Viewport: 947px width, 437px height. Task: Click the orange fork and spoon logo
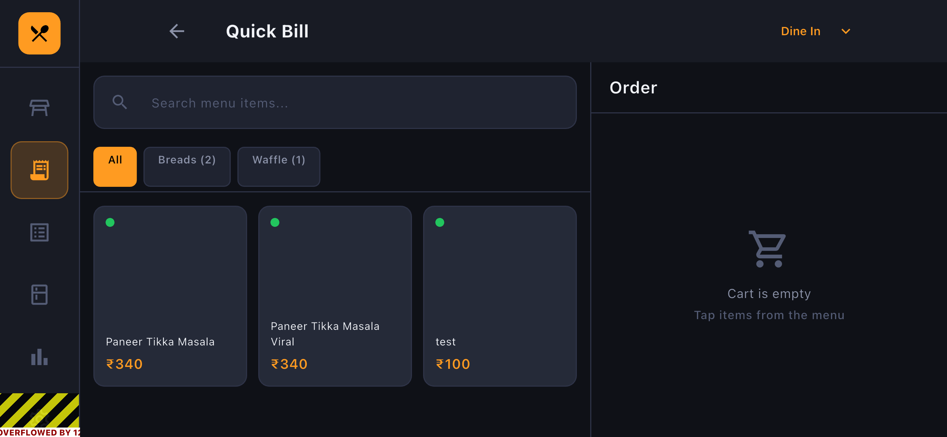click(39, 33)
